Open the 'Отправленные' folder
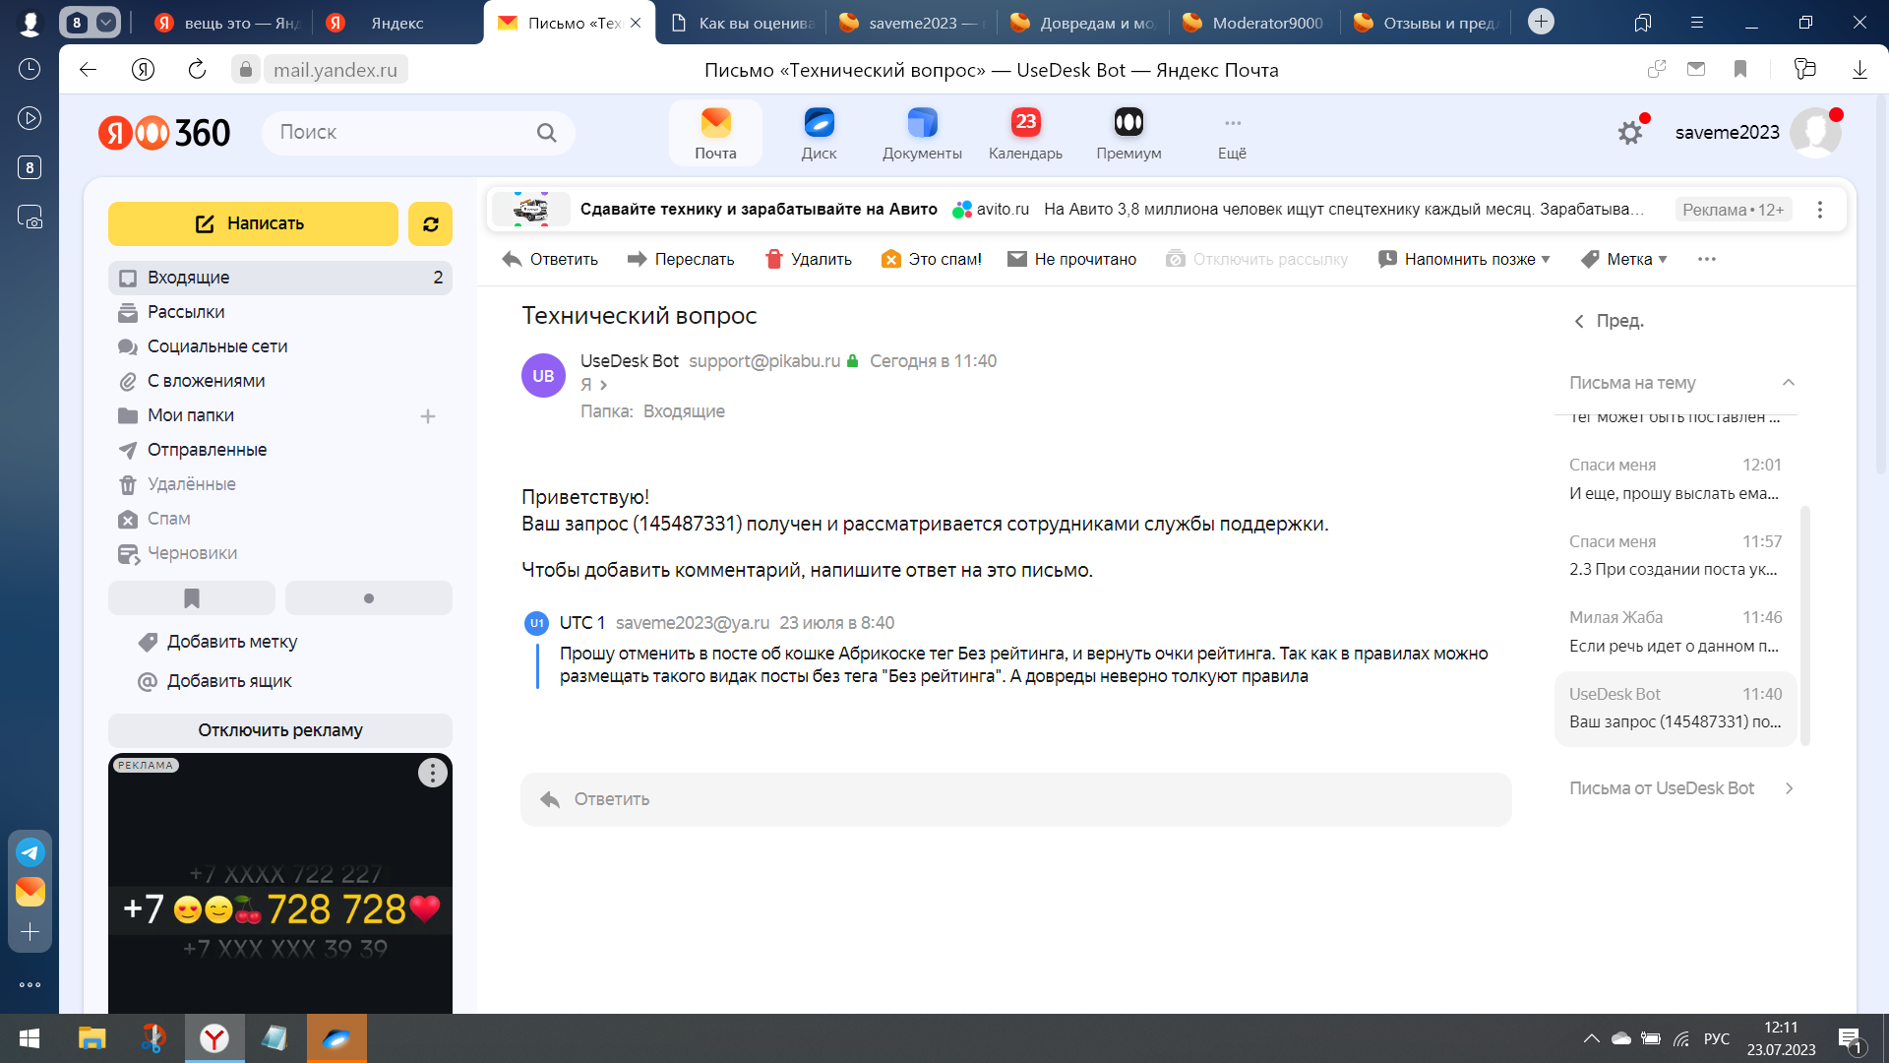This screenshot has height=1063, width=1889. pos(207,450)
